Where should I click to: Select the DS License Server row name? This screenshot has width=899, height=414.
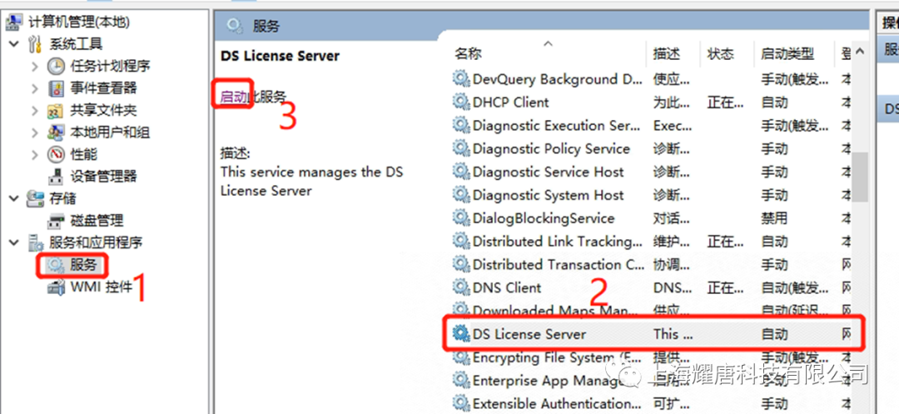click(x=529, y=334)
